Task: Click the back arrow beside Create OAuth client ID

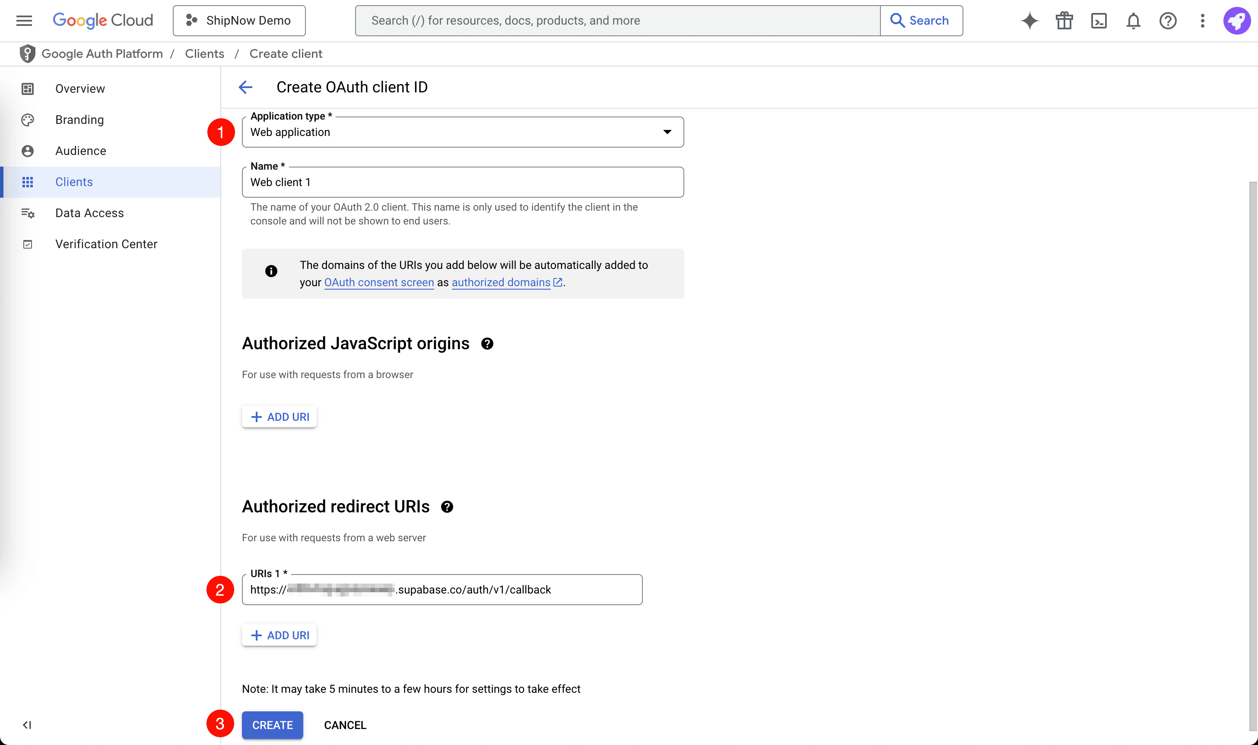Action: point(246,87)
